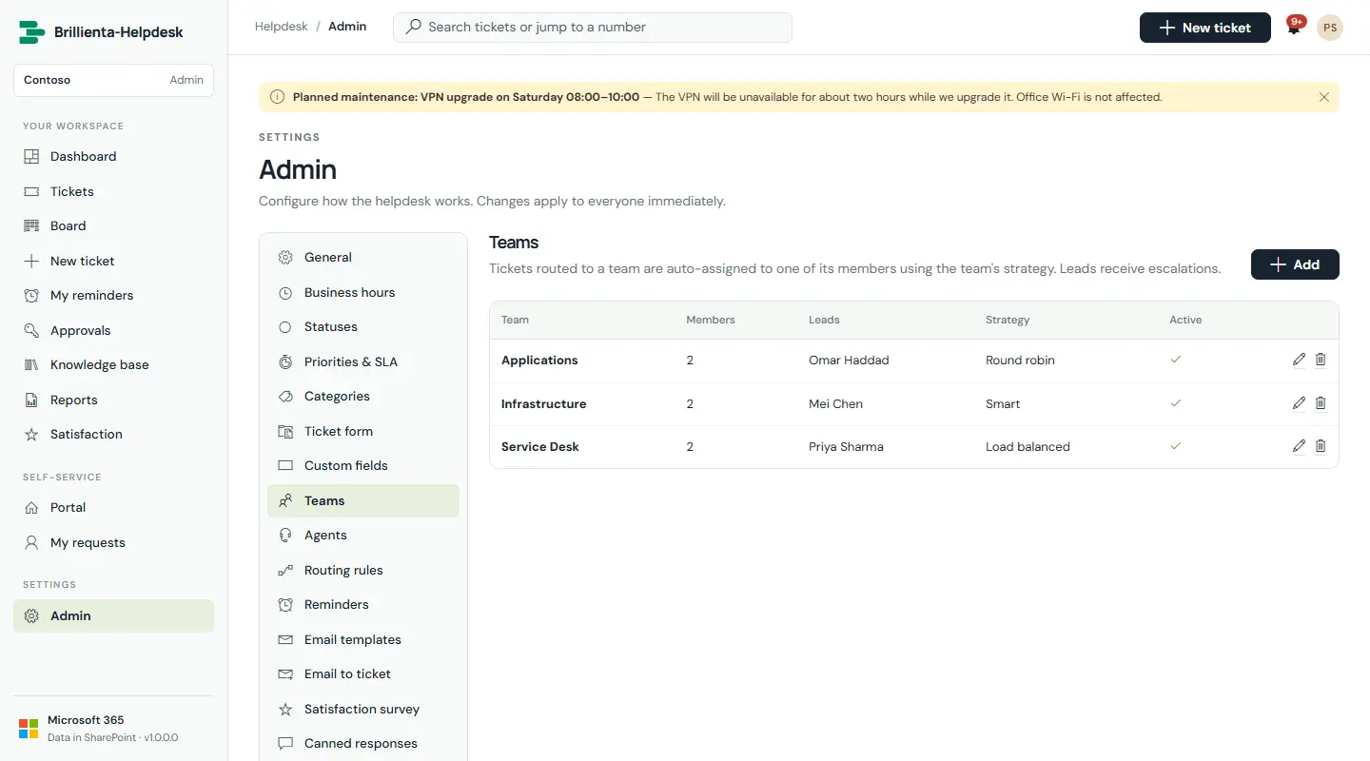Edit the Infrastructure team
This screenshot has width=1370, height=761.
coord(1299,403)
